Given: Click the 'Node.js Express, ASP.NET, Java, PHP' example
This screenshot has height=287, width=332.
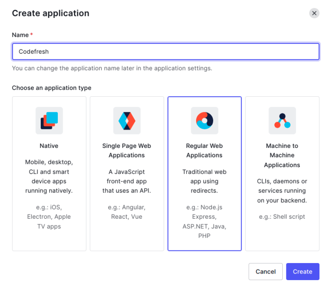Looking at the screenshot, I should coord(204,222).
